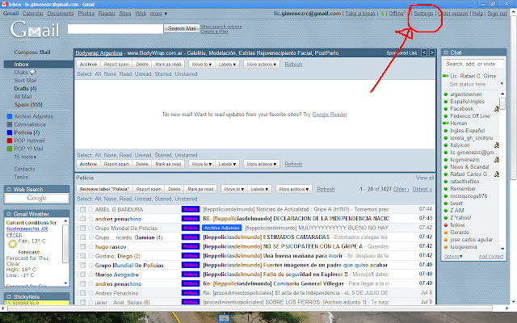The height and width of the screenshot is (323, 517).
Task: Open Calendar in the top navigation
Action: pyautogui.click(x=32, y=14)
